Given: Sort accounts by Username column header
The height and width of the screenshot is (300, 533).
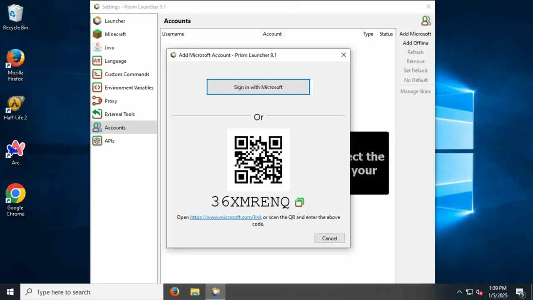Looking at the screenshot, I should pyautogui.click(x=211, y=34).
